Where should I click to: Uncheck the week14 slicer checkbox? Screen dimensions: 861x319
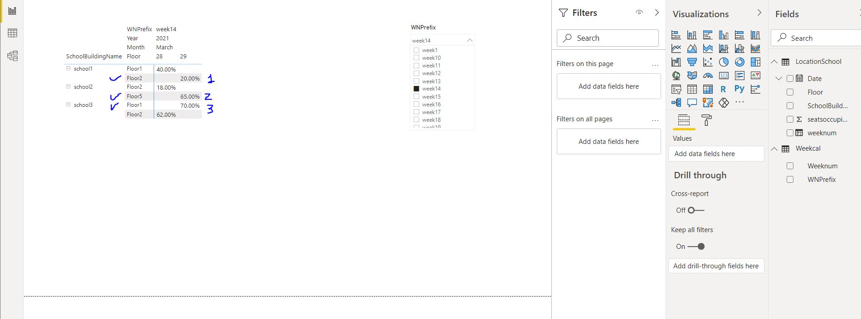pyautogui.click(x=416, y=89)
